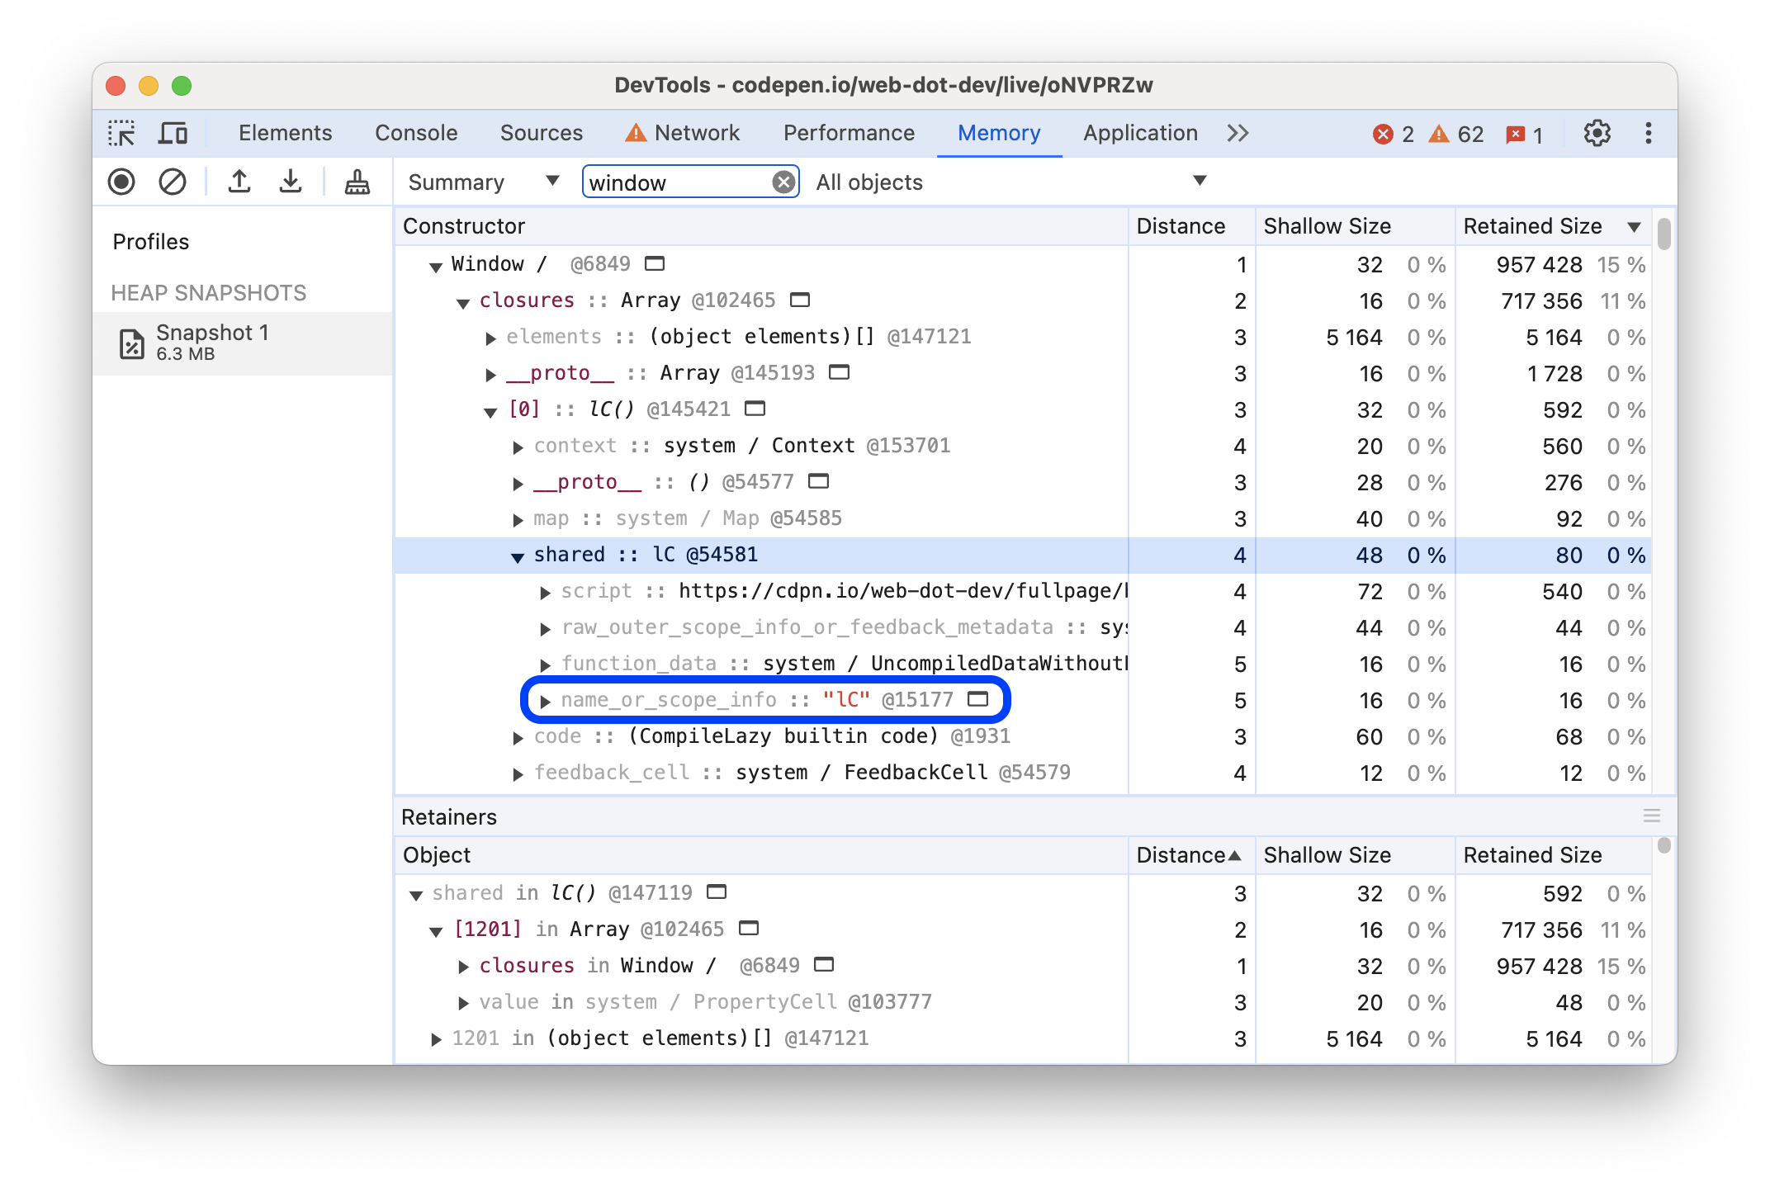1770x1187 pixels.
Task: Switch to the Application tab
Action: coord(1139,131)
